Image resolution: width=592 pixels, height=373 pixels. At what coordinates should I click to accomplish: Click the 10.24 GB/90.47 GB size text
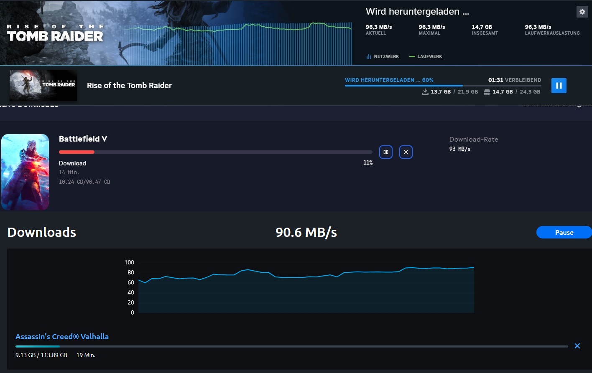pos(84,182)
